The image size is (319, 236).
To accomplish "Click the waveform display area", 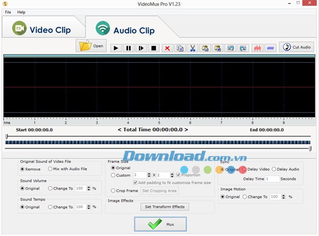I will click(x=159, y=87).
